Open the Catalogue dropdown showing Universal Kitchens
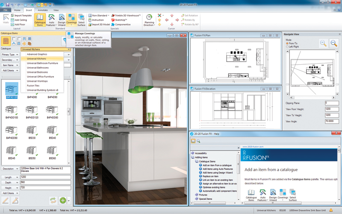342x214 pixels. [46, 49]
